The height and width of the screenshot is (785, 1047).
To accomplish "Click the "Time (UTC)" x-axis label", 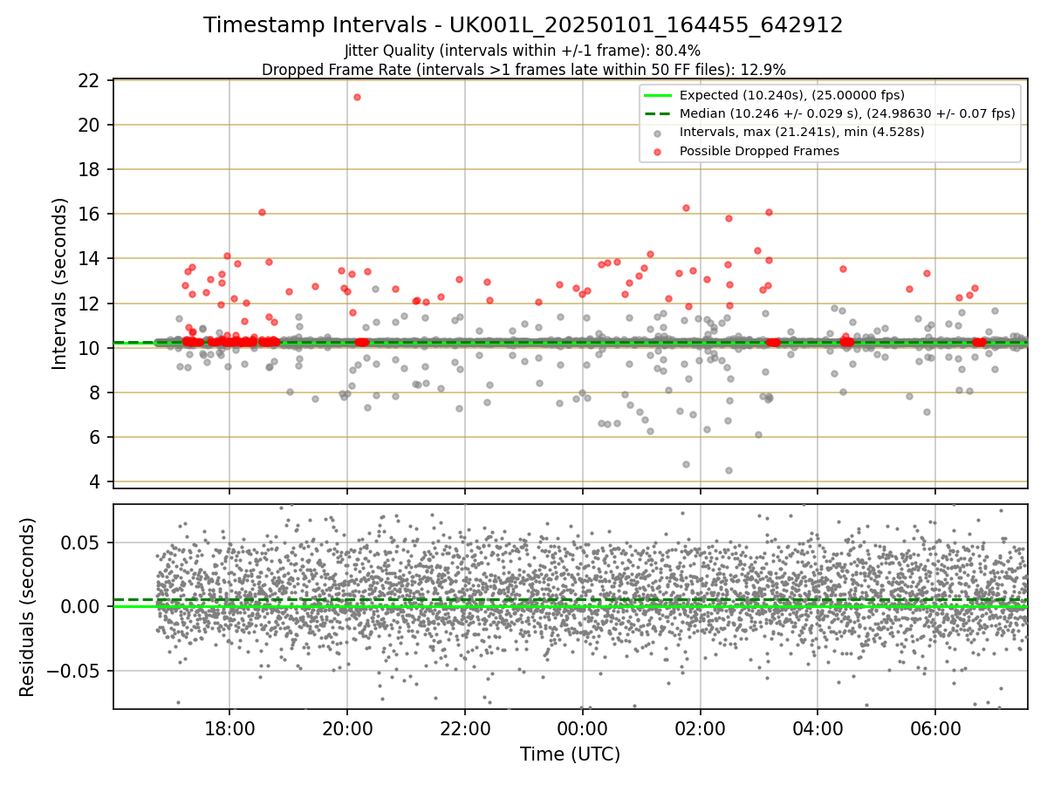I will click(x=570, y=754).
